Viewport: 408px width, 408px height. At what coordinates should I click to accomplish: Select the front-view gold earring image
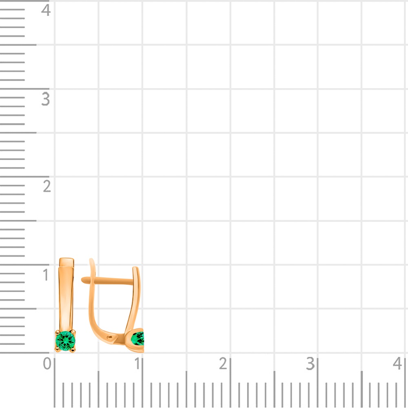click(65, 305)
